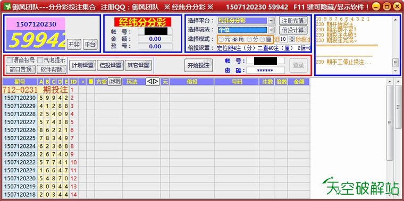404x201 pixels.
Task: Open the 选择玩法 dropdown arrow
Action: (x=272, y=30)
